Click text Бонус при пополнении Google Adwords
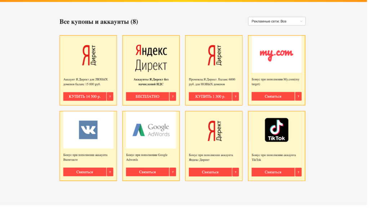Screen dimensions: 369x211 pos(147,157)
